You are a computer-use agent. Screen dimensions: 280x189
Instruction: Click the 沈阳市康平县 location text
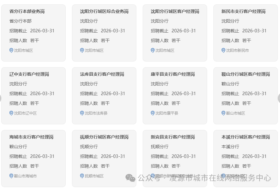click(x=167, y=113)
